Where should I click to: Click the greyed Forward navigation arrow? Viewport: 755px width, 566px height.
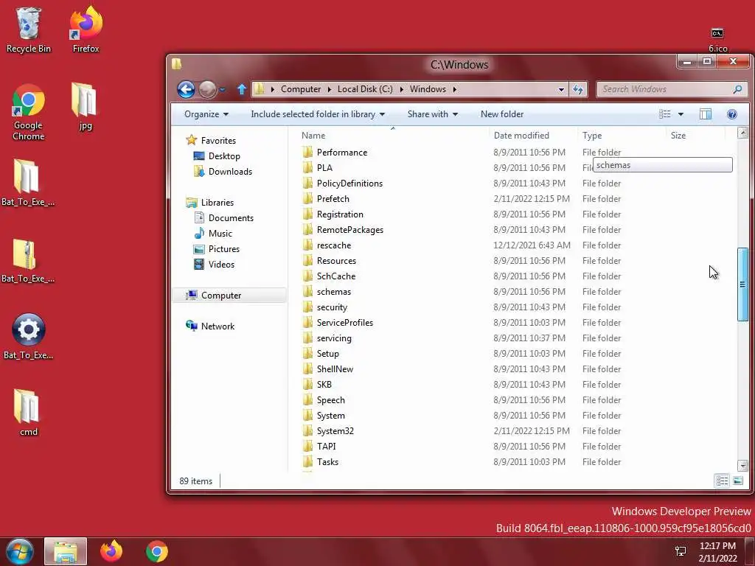[x=207, y=89]
